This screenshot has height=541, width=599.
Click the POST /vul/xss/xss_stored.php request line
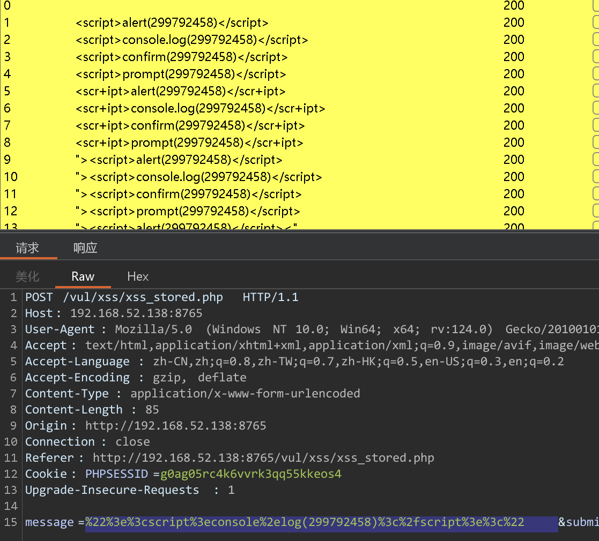click(124, 297)
